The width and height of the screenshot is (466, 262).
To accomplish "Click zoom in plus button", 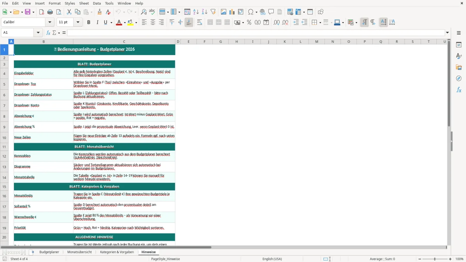I will [450, 259].
